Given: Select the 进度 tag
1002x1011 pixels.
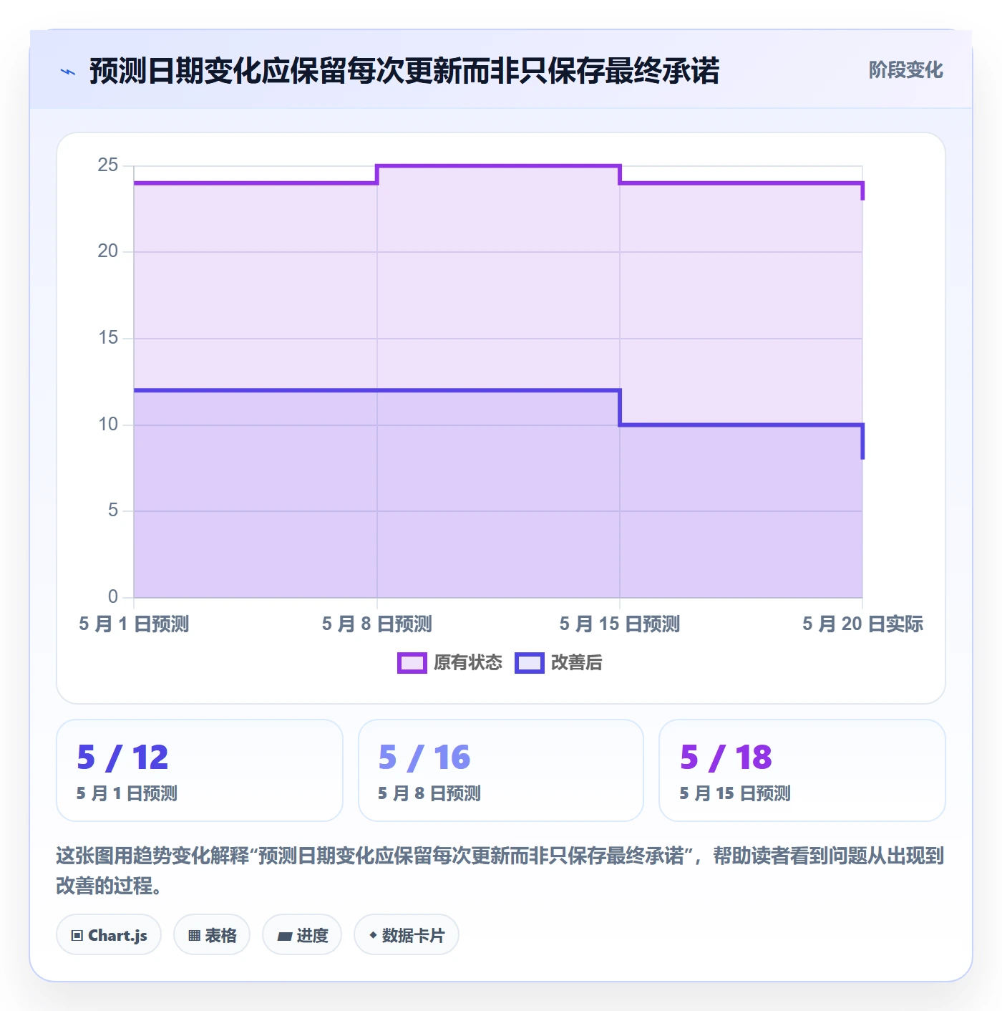Looking at the screenshot, I should [302, 935].
